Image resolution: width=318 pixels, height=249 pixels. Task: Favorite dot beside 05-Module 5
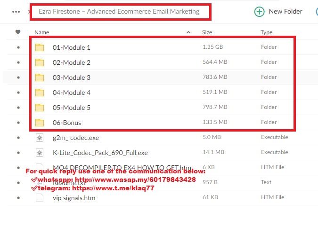[x=18, y=108]
